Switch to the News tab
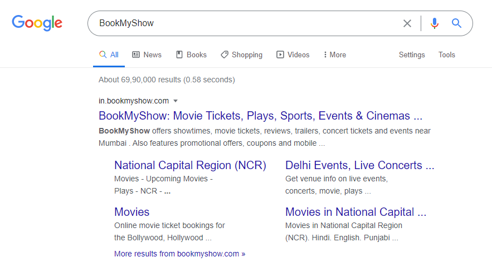 pyautogui.click(x=147, y=55)
